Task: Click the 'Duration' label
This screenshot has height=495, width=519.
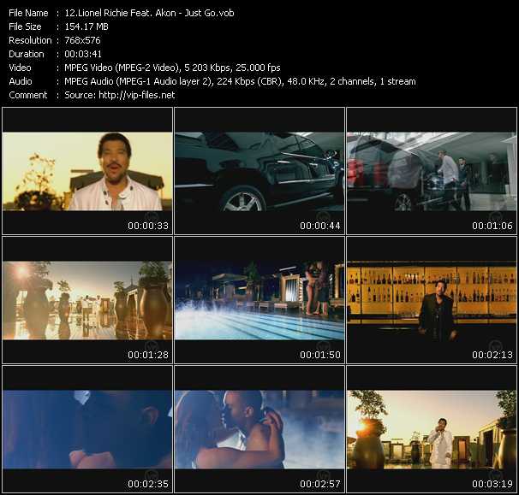Action: 27,54
